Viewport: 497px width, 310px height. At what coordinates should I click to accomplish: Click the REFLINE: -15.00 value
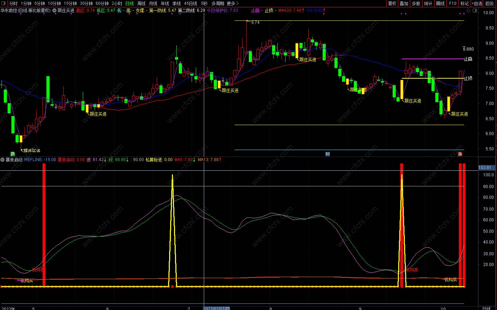point(40,160)
